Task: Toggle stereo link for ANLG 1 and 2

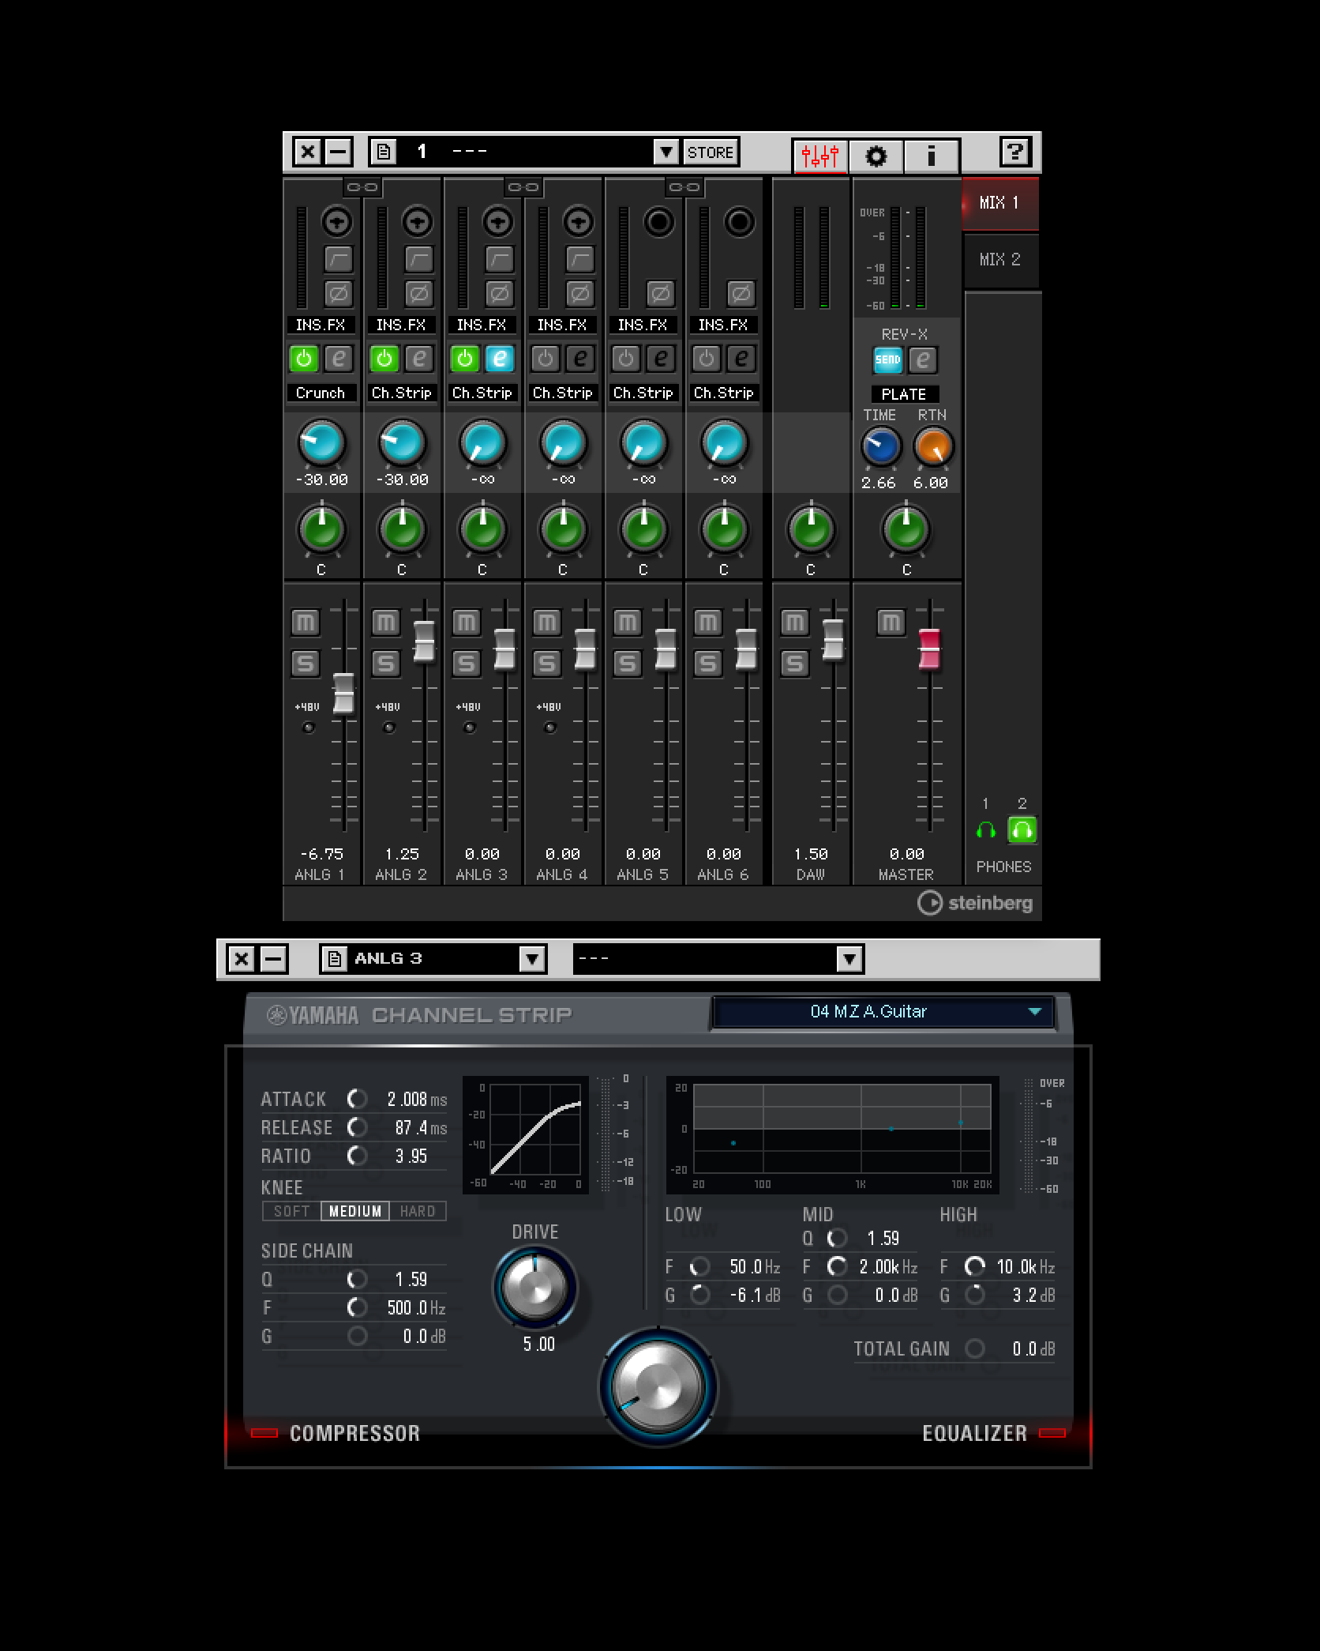Action: point(362,187)
